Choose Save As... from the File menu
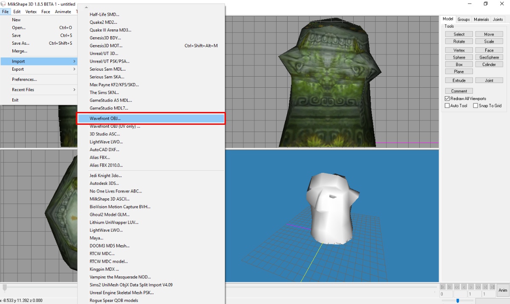Screen dimensions: 510x304 (x=39, y=43)
